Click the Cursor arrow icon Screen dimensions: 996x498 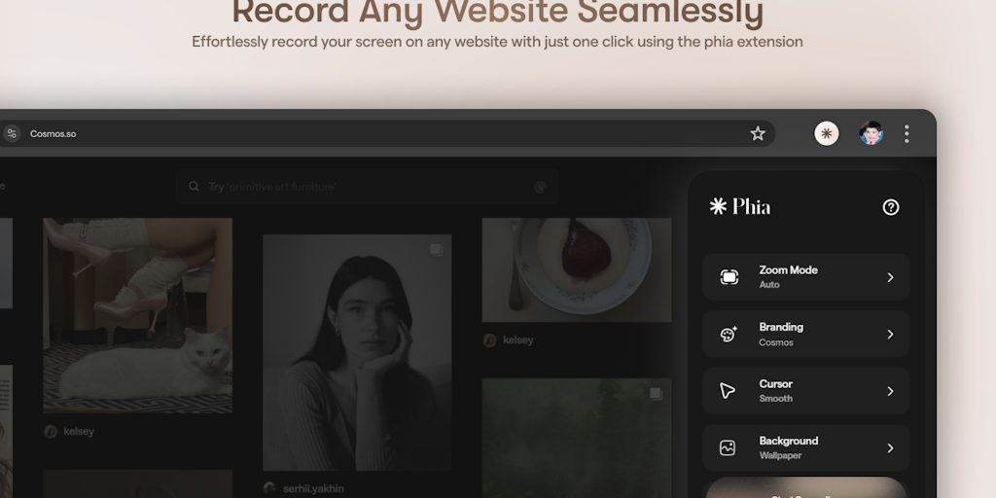point(728,391)
